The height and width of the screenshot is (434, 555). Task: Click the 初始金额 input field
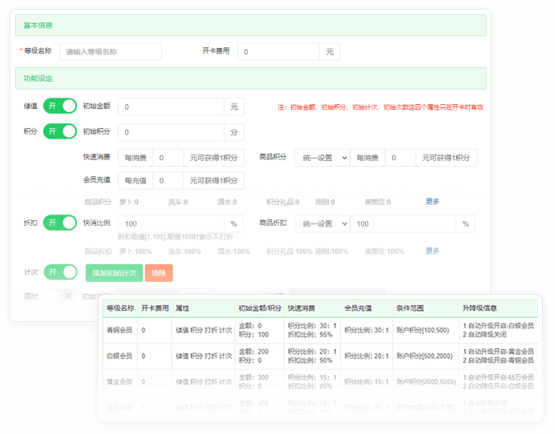tap(171, 107)
